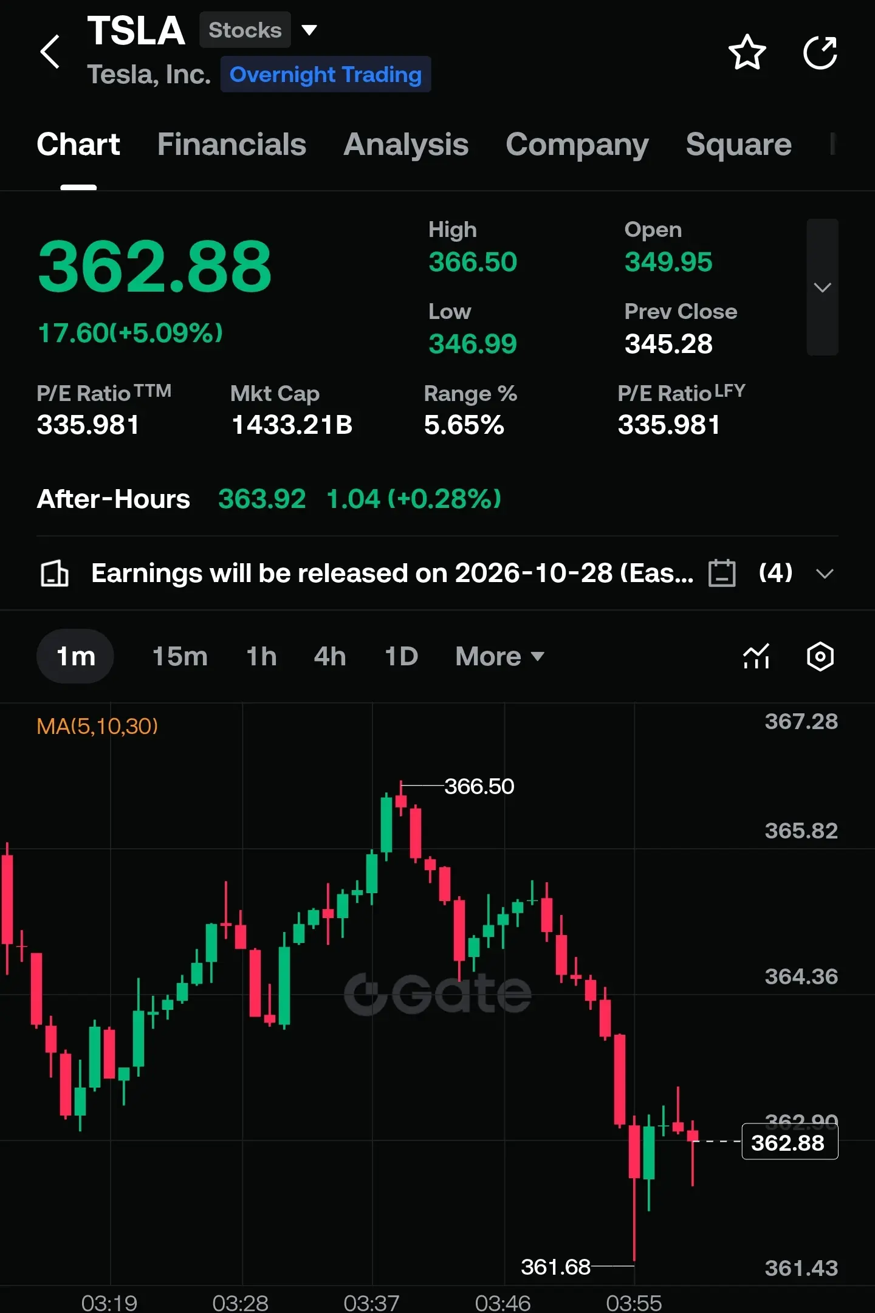Add TSLA to favorites with star icon
The height and width of the screenshot is (1313, 875).
pos(747,52)
